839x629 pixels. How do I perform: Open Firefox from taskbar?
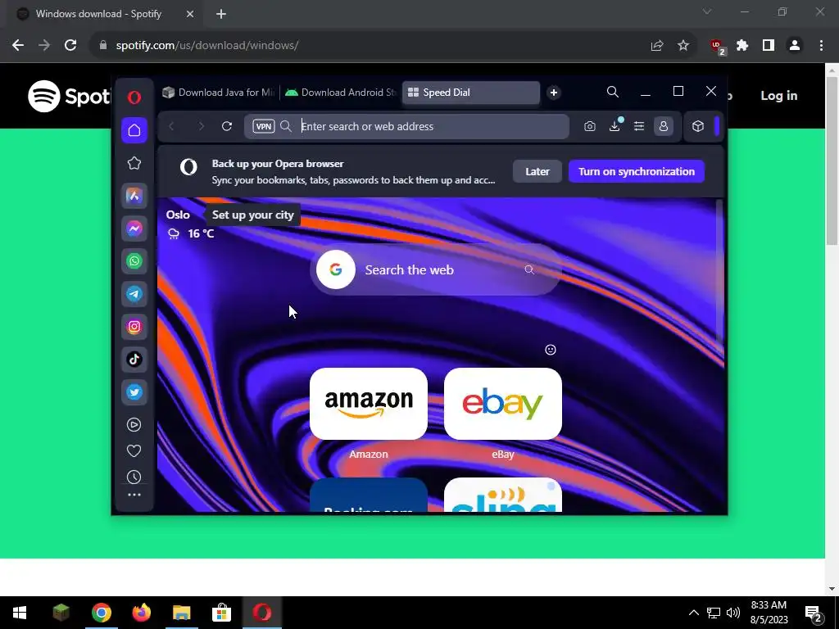point(141,613)
